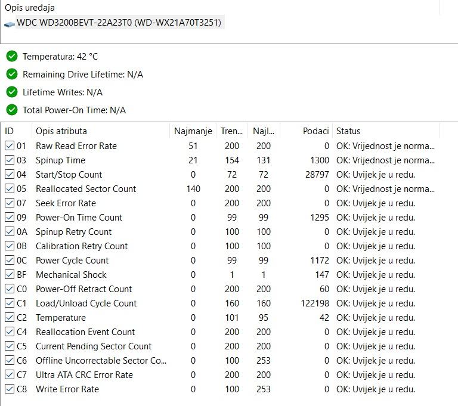Click green check icon beside Remaining Drive Lifetime
Viewport: 458px width, 406px height.
point(12,74)
